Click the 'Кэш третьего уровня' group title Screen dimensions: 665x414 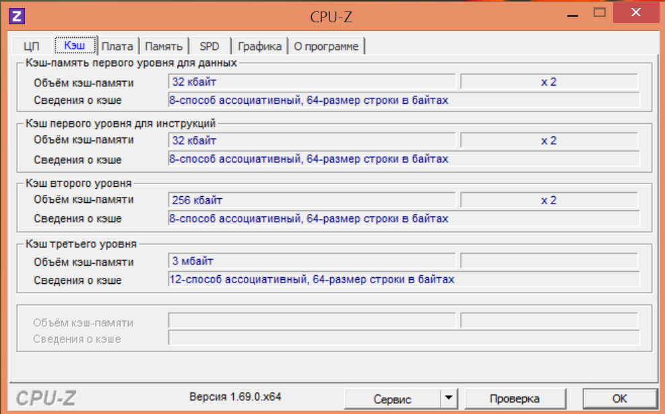pyautogui.click(x=81, y=243)
